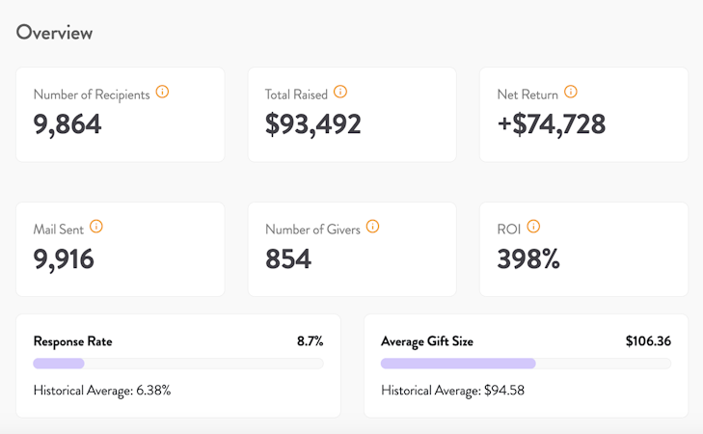This screenshot has height=434, width=703.
Task: Show info for Number of Givers
Action: (373, 228)
